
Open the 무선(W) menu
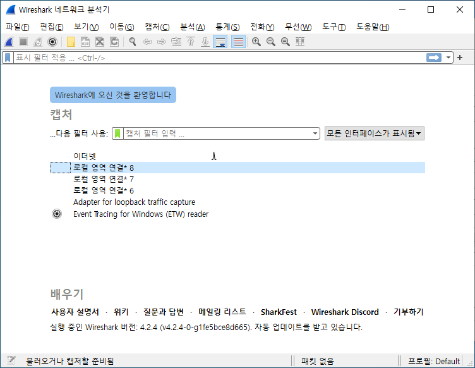[x=298, y=27]
